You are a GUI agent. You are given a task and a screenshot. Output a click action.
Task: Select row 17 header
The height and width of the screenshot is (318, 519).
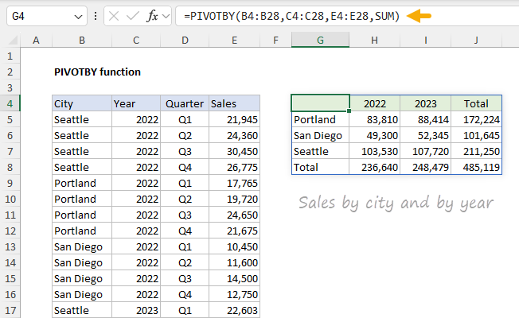tap(10, 310)
